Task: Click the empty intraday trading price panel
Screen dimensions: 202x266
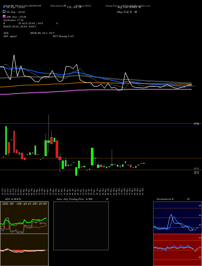Action: point(81,226)
